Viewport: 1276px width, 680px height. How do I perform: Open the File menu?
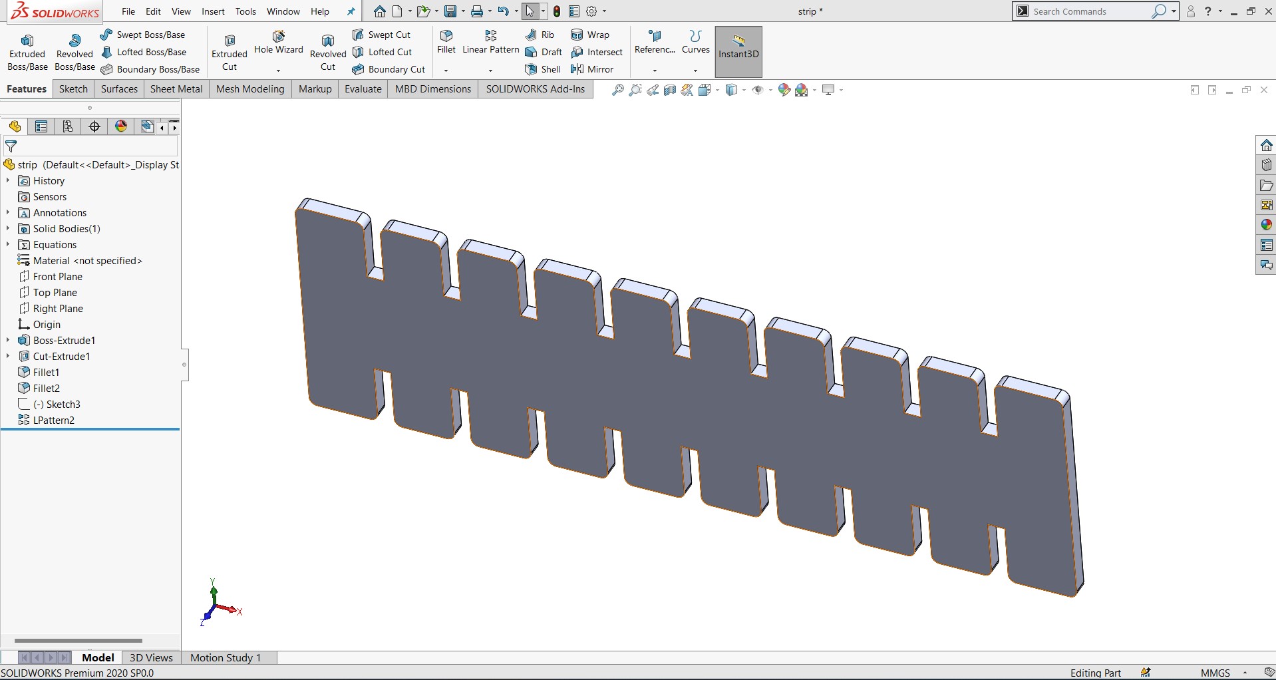128,11
